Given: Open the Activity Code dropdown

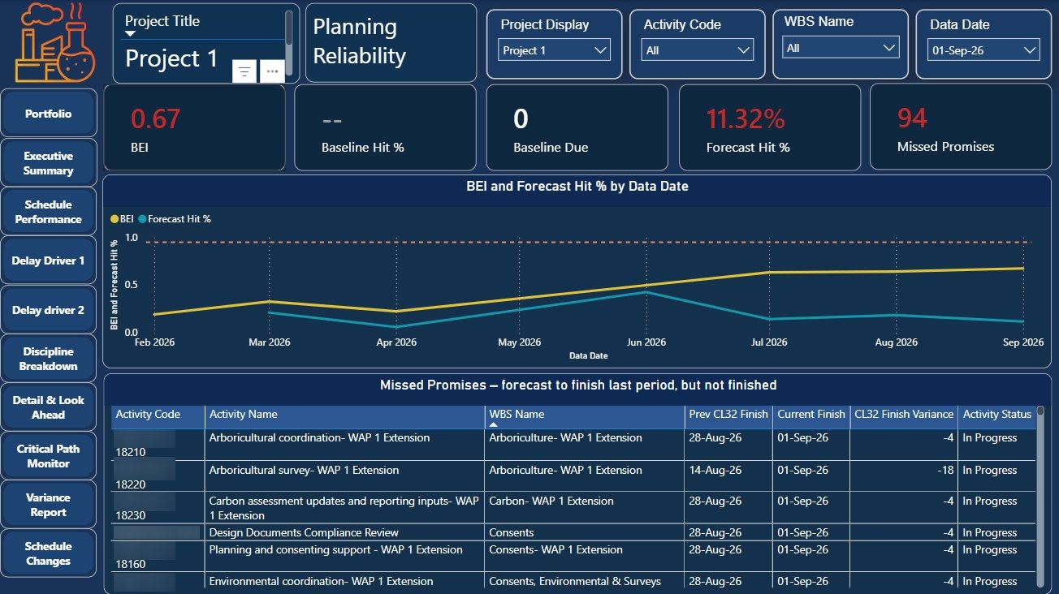Looking at the screenshot, I should [698, 50].
